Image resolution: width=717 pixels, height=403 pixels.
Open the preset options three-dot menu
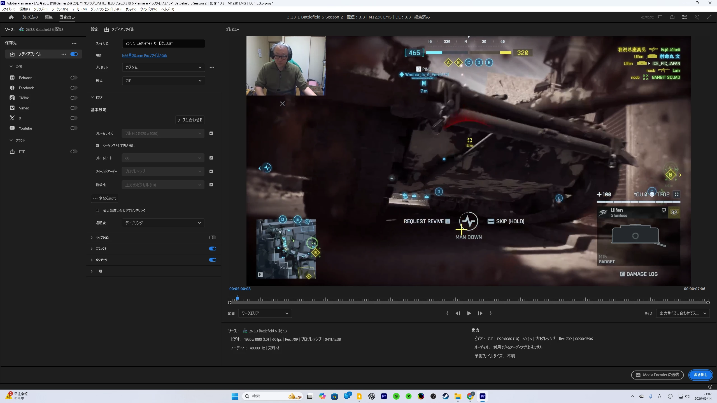coord(212,67)
